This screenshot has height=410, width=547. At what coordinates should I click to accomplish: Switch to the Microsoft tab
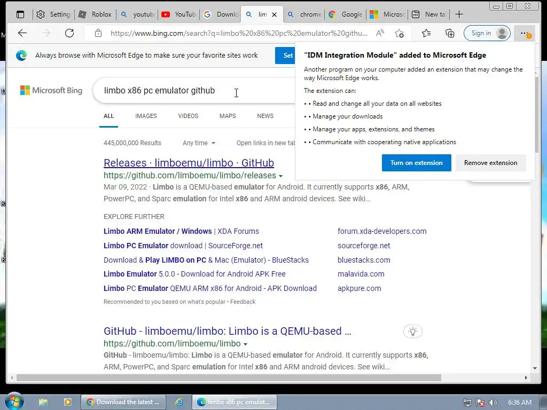tap(387, 14)
